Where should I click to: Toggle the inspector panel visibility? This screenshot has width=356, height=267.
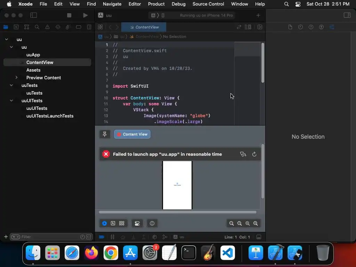coord(347,15)
